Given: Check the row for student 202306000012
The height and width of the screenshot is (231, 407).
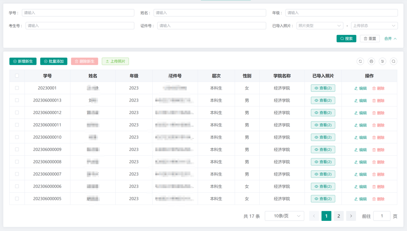Looking at the screenshot, I should point(17,112).
